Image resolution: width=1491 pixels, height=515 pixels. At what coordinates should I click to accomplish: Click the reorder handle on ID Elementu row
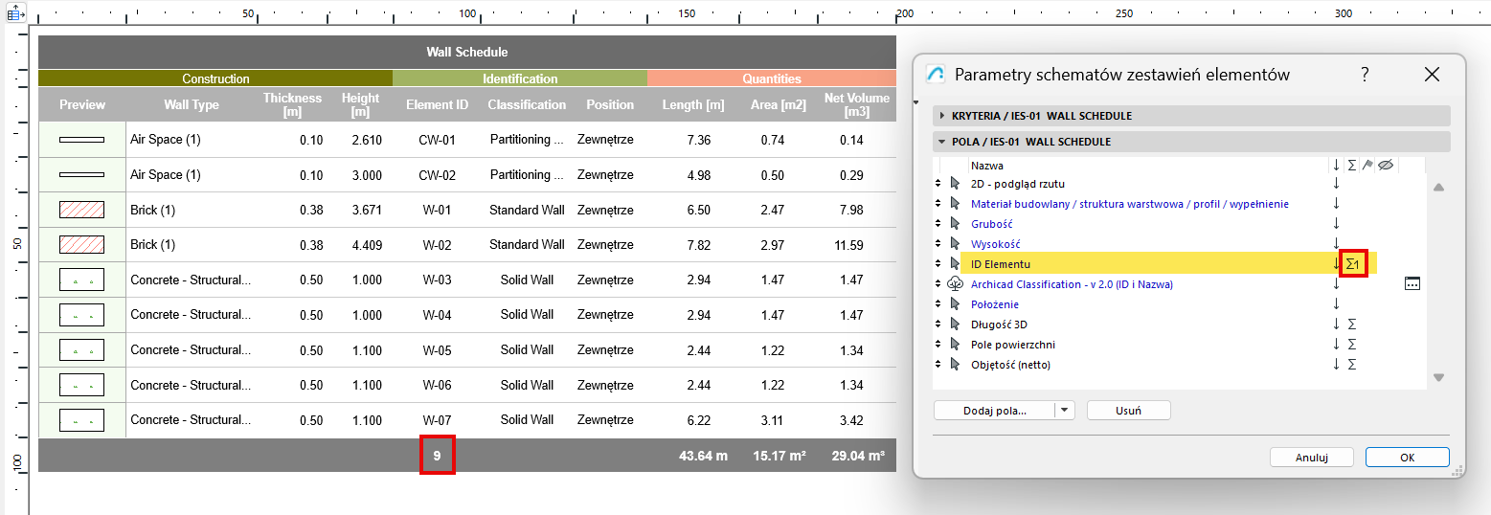938,264
